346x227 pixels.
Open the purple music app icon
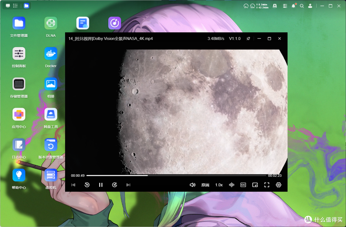(x=114, y=23)
